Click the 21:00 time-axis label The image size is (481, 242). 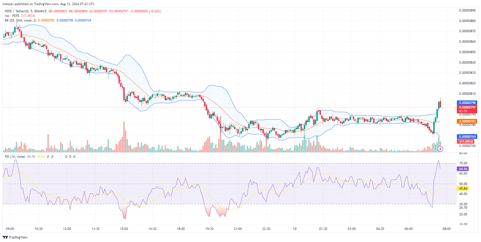[x=238, y=229]
